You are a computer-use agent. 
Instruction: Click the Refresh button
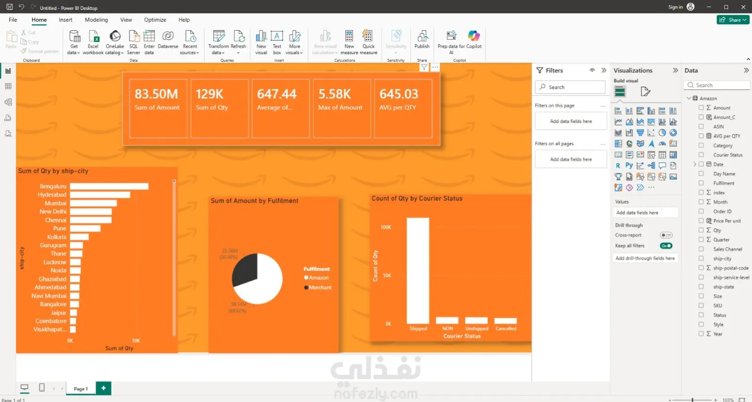point(239,42)
